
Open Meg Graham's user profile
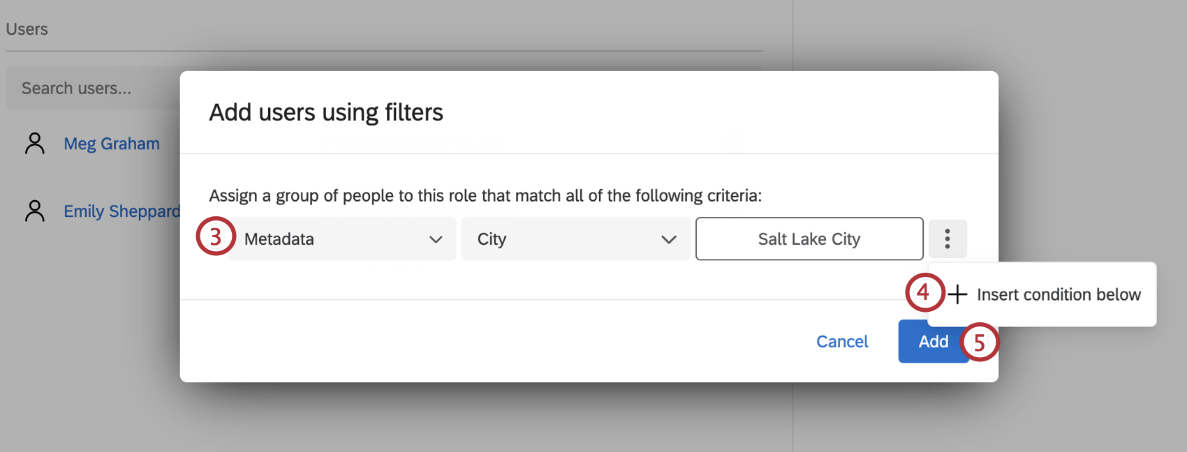coord(112,143)
